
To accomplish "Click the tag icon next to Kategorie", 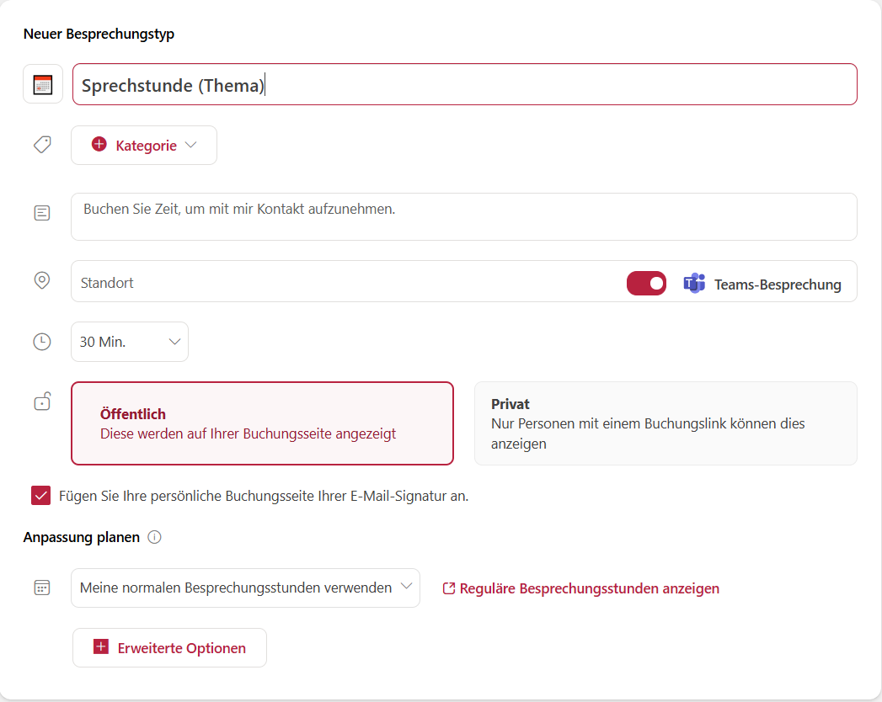I will coord(42,145).
